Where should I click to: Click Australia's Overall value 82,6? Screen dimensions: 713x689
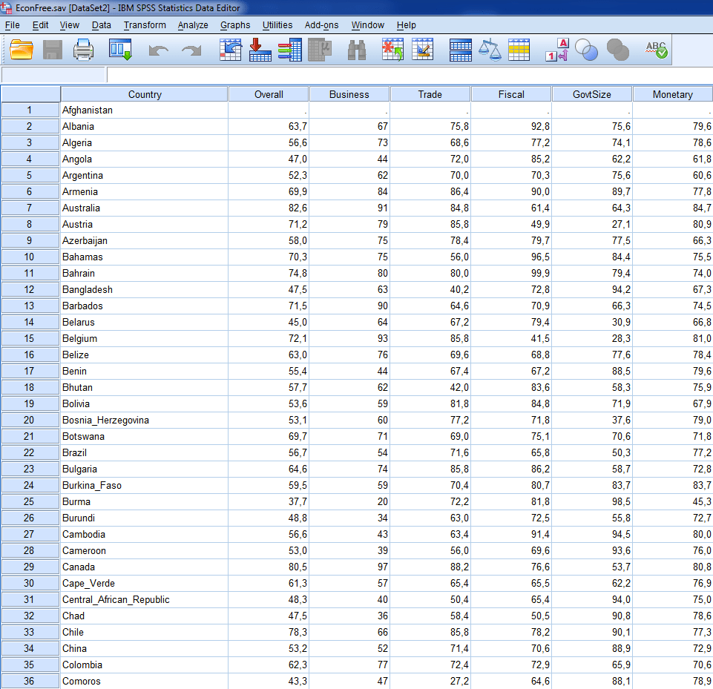(269, 208)
